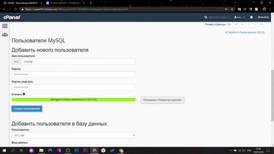Click the Выход logout link
The width and height of the screenshot is (274, 154).
pyautogui.click(x=263, y=17)
